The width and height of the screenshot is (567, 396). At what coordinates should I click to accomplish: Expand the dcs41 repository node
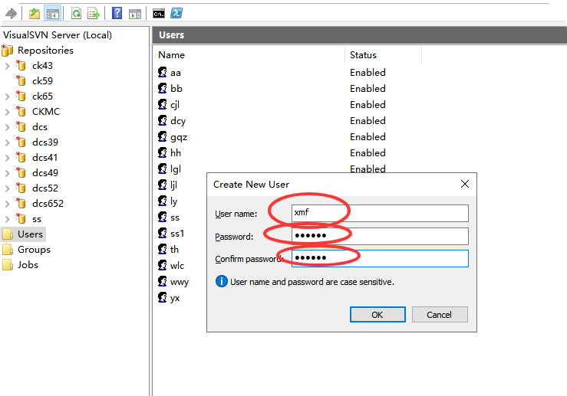coord(7,158)
